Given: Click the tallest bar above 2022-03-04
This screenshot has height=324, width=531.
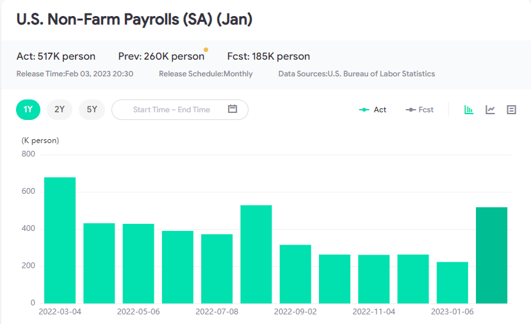Looking at the screenshot, I should (60, 240).
